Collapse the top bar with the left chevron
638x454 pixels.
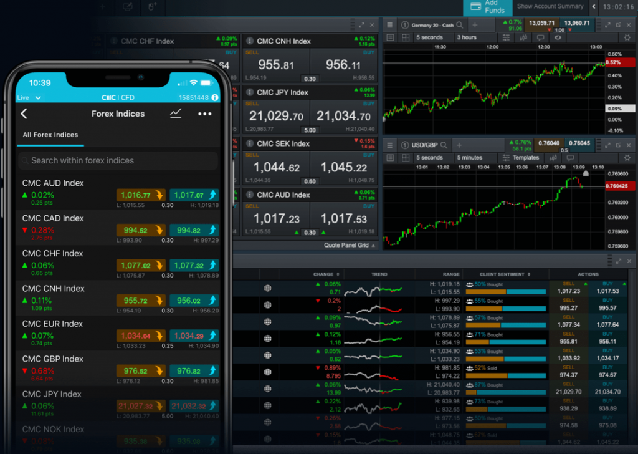tap(594, 6)
